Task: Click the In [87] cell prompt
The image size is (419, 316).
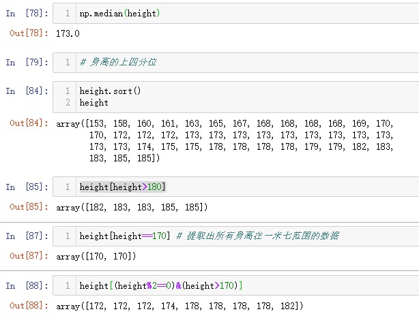Action: click(27, 236)
